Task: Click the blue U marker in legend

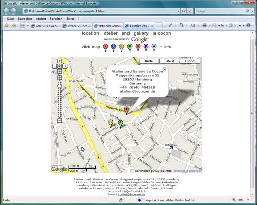Action: [114, 48]
